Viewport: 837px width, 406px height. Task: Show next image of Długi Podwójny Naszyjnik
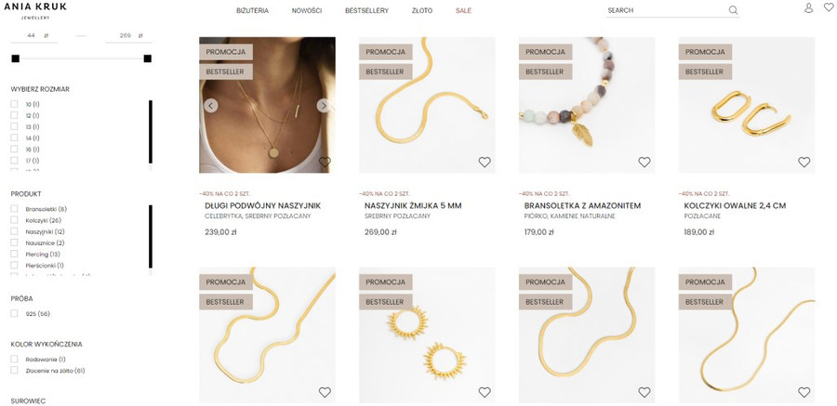coord(324,106)
